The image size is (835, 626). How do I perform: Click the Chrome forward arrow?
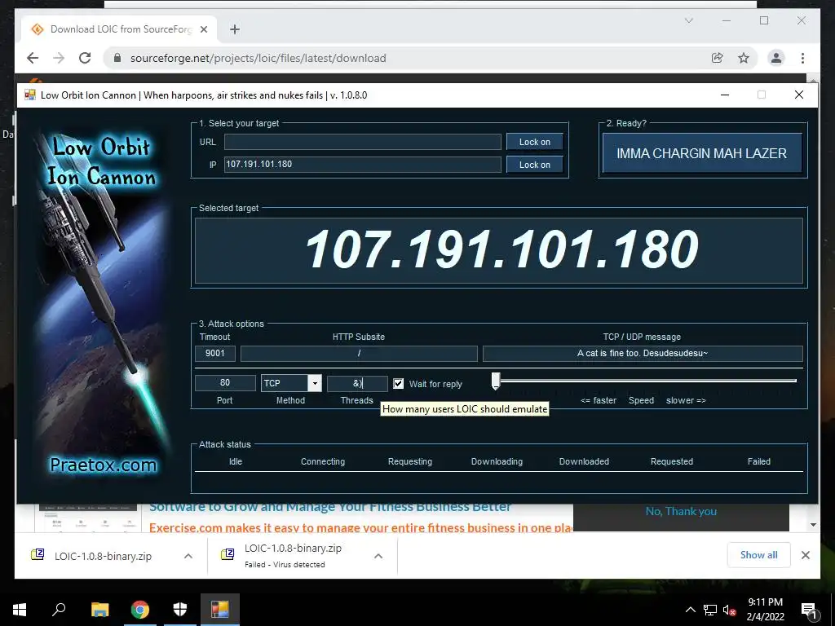coord(59,58)
